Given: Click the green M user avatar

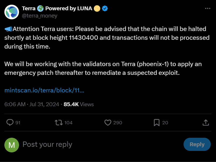Looking at the screenshot, I should click(x=12, y=145).
